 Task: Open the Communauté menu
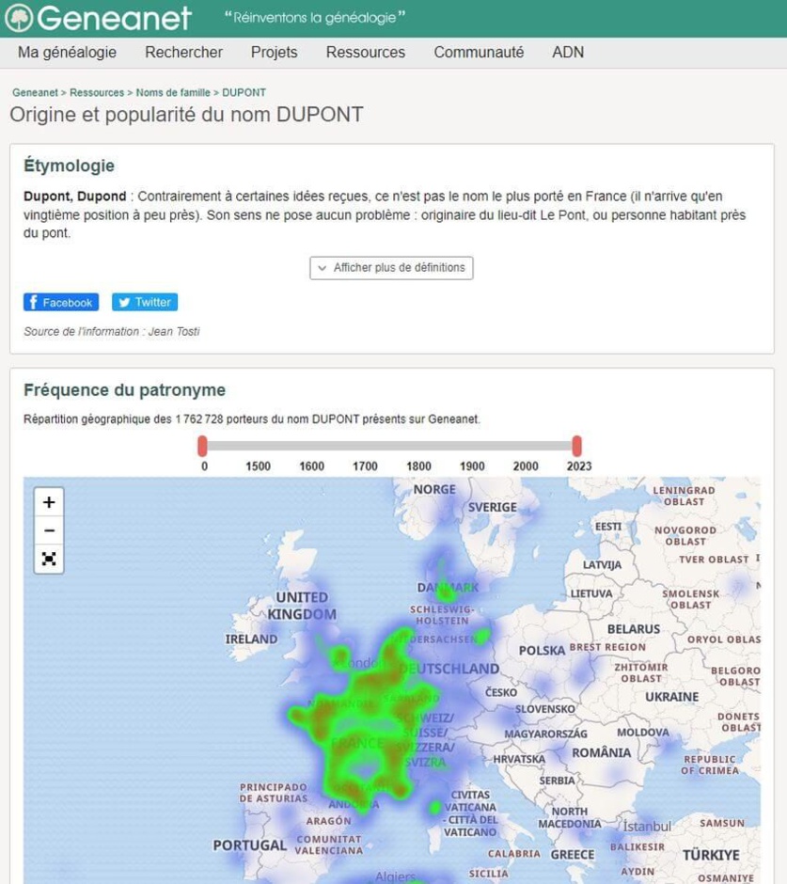pos(479,53)
